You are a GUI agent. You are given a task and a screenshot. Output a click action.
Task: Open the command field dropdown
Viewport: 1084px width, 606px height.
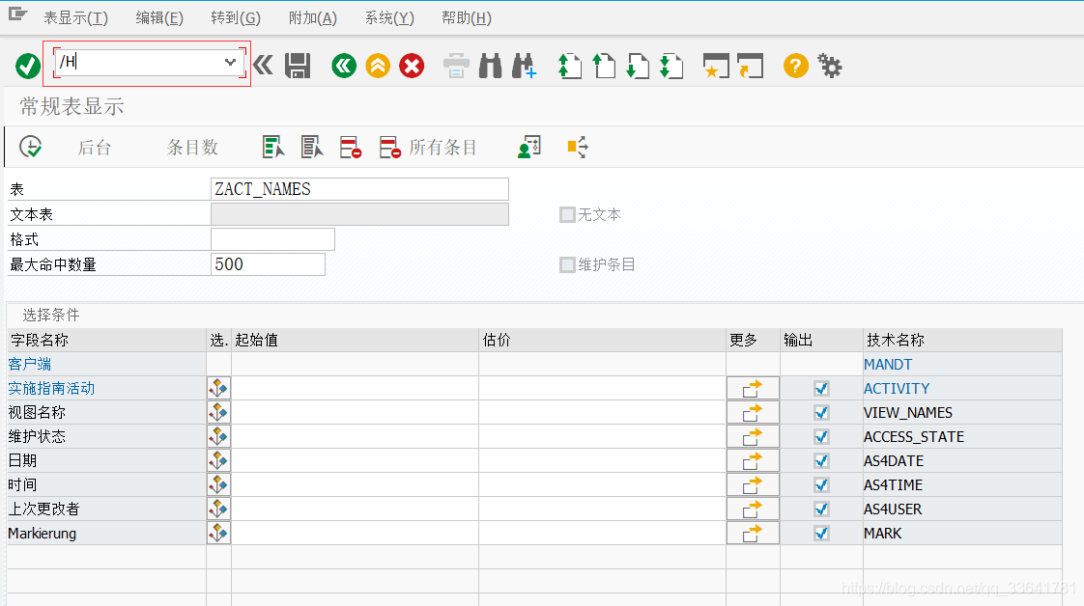[x=230, y=61]
